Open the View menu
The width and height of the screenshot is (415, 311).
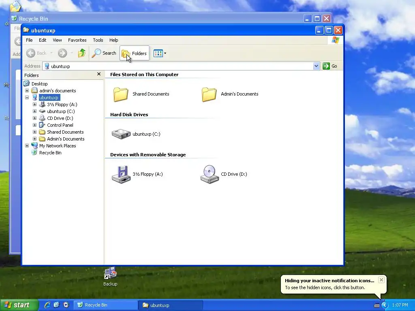pos(57,40)
